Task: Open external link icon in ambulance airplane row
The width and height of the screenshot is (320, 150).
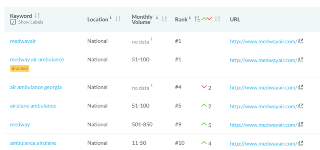Action: click(301, 143)
